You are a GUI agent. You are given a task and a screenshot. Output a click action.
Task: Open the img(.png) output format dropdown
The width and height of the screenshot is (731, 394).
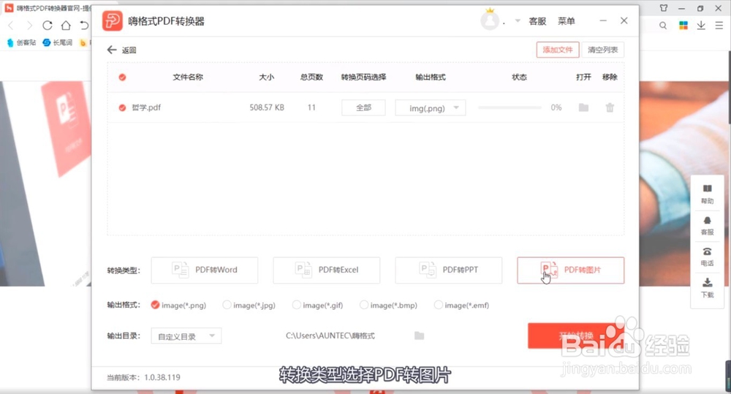(431, 107)
